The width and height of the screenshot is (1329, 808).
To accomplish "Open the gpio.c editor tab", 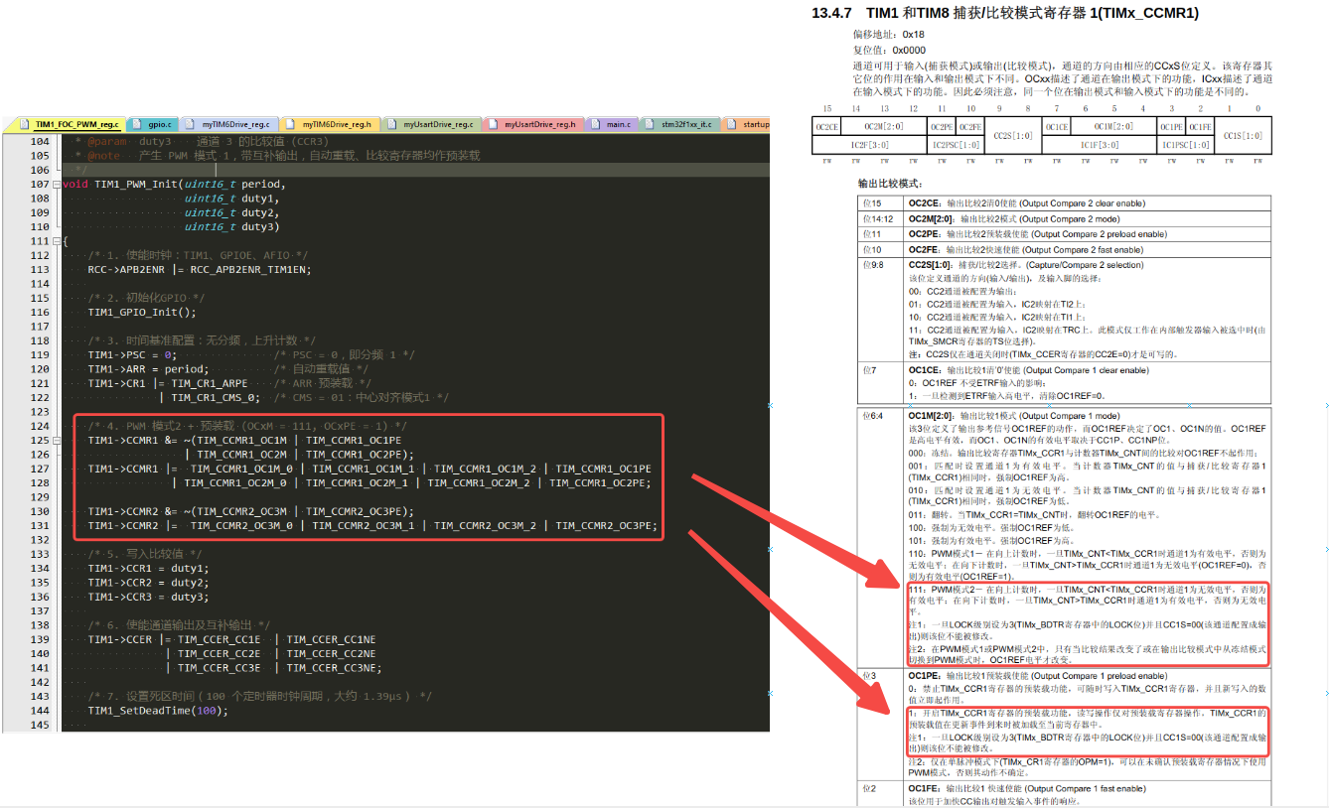I will [152, 125].
